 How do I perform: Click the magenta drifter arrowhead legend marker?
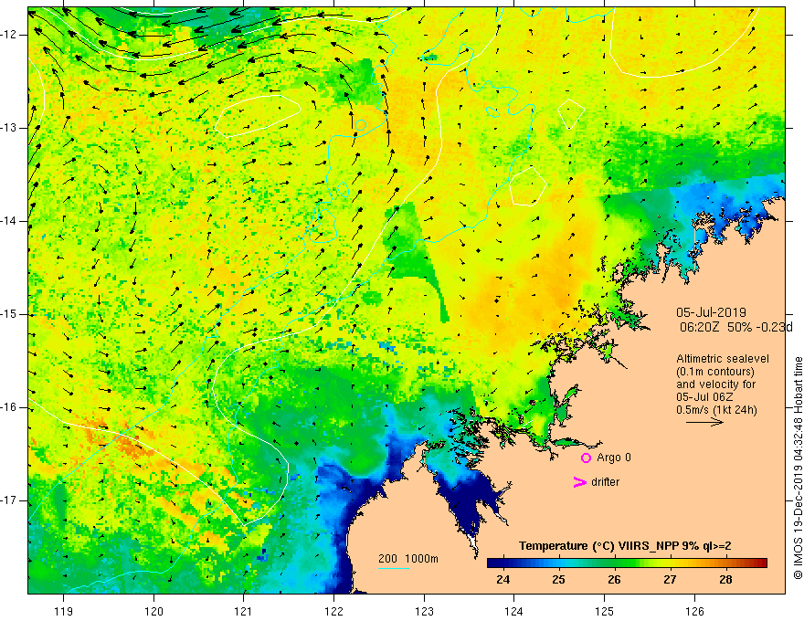[x=580, y=481]
